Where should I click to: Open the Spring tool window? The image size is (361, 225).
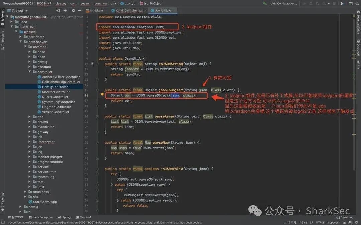(64, 217)
